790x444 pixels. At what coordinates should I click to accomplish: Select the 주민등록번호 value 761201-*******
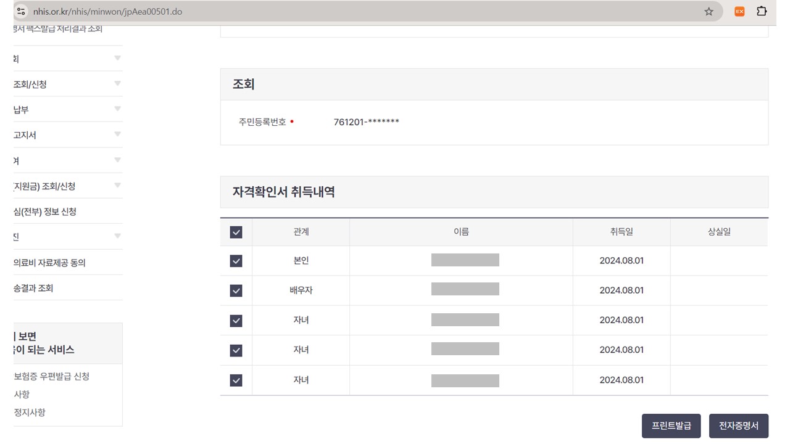coord(367,122)
